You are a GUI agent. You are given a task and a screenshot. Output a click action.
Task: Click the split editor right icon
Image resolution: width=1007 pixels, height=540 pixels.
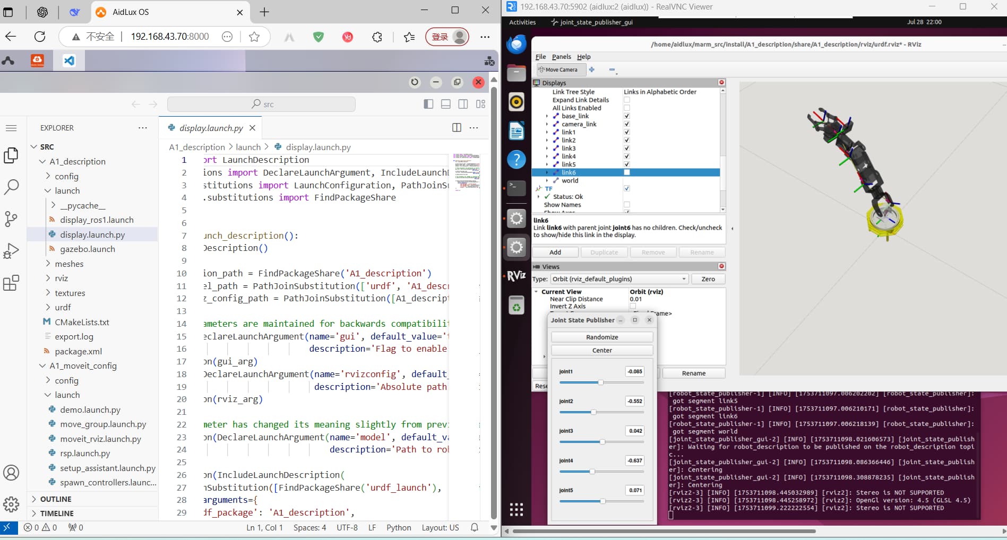(457, 127)
